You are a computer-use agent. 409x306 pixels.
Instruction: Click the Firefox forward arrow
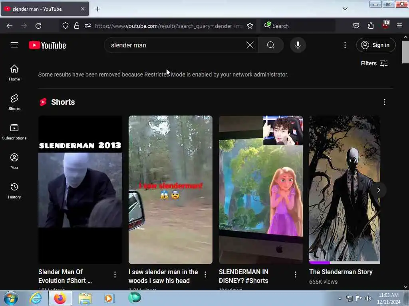point(24,26)
